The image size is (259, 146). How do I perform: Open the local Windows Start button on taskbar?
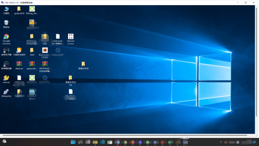pos(73,142)
